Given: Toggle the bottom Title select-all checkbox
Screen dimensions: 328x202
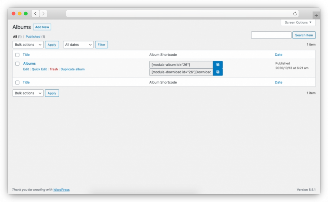Looking at the screenshot, I should (17, 83).
